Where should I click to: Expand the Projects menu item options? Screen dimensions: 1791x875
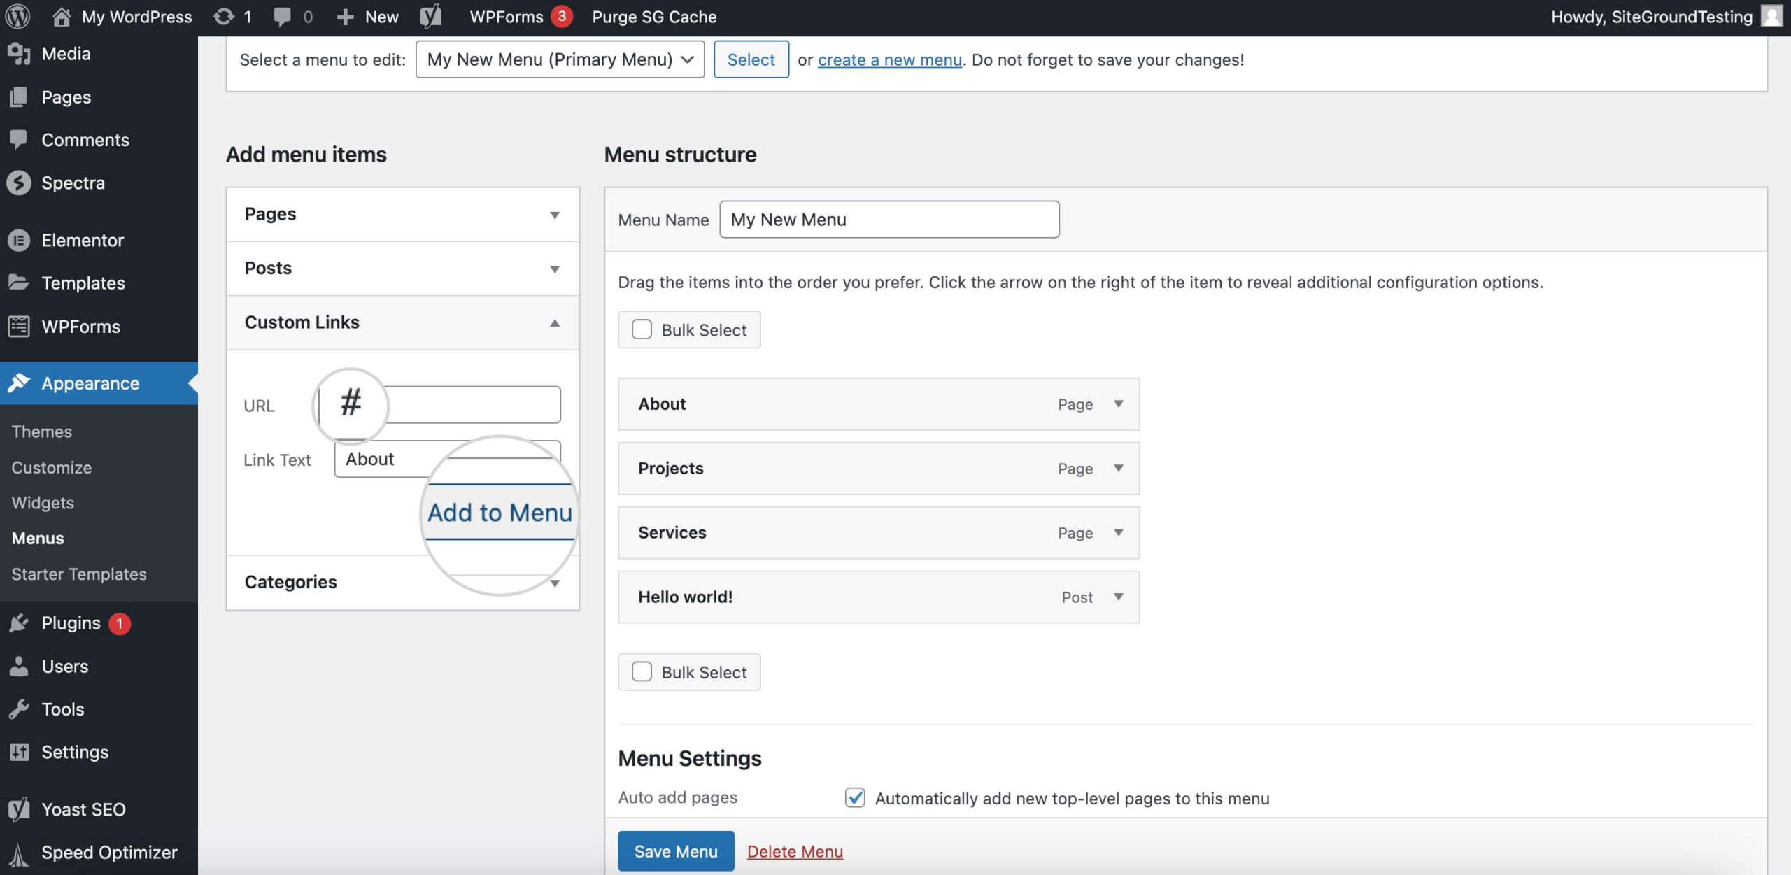1119,469
